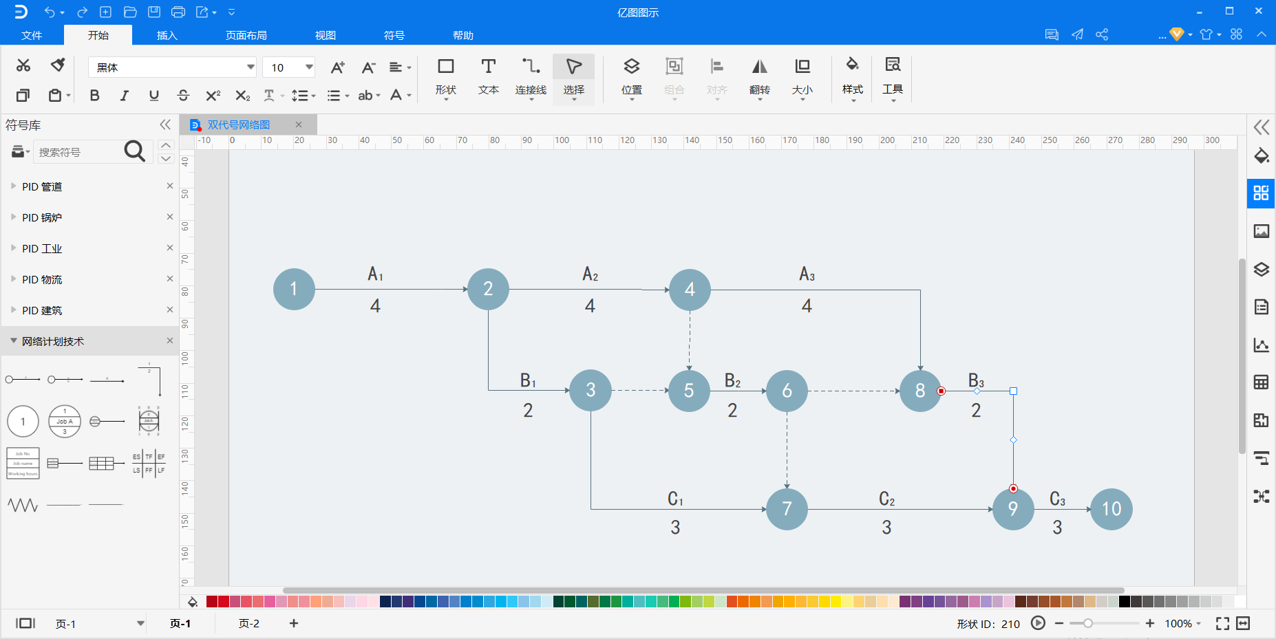Switch to the 帮助 ribbon tab
Viewport: 1276px width, 639px height.
463,35
